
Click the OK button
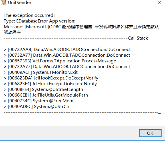[150, 133]
